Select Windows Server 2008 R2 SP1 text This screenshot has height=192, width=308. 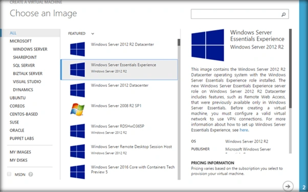(116, 106)
